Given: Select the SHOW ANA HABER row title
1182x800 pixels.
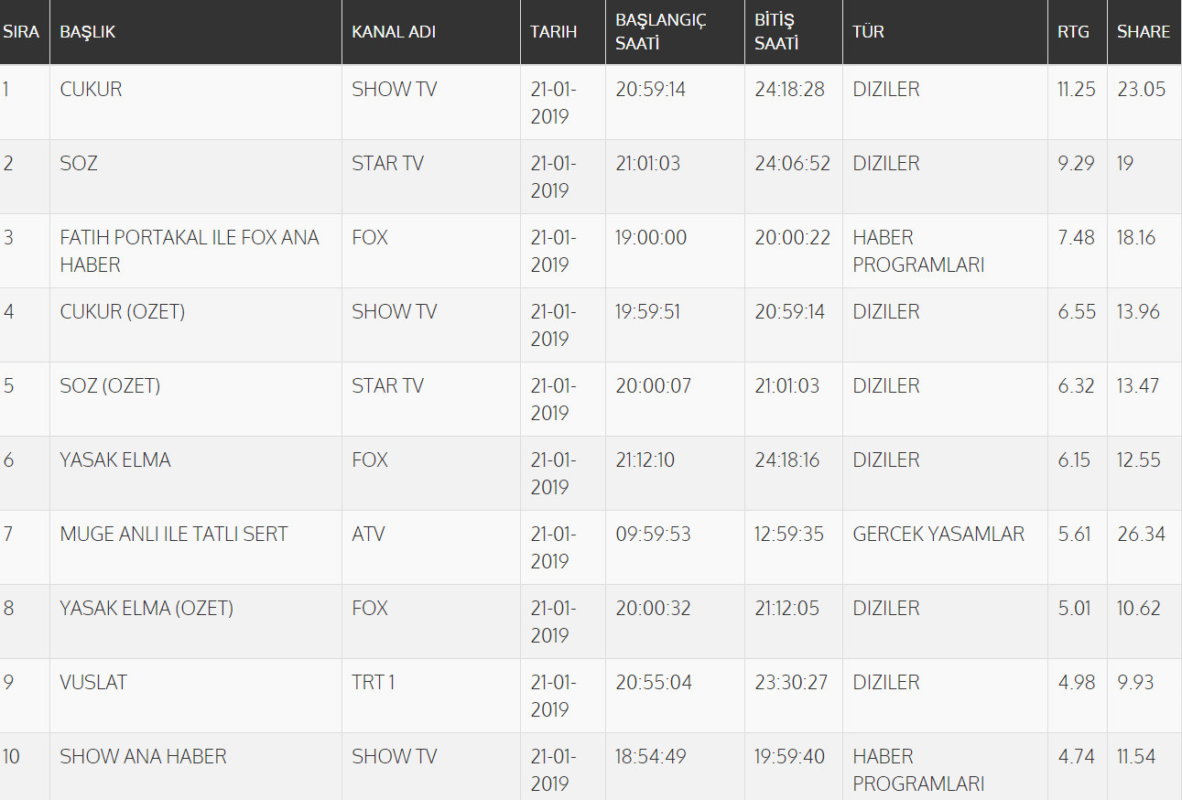Looking at the screenshot, I should tap(143, 757).
